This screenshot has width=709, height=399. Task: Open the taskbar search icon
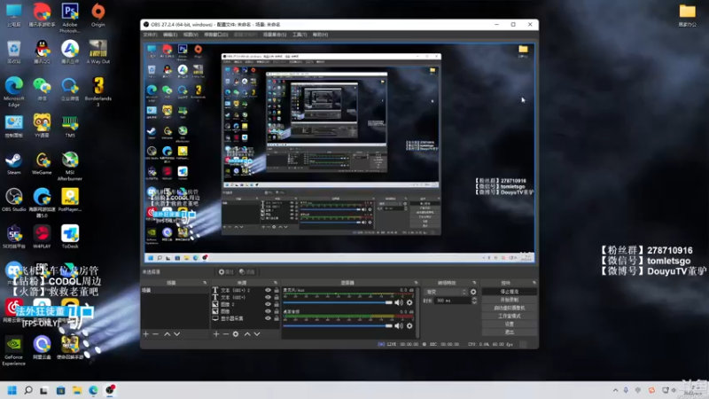[x=28, y=390]
